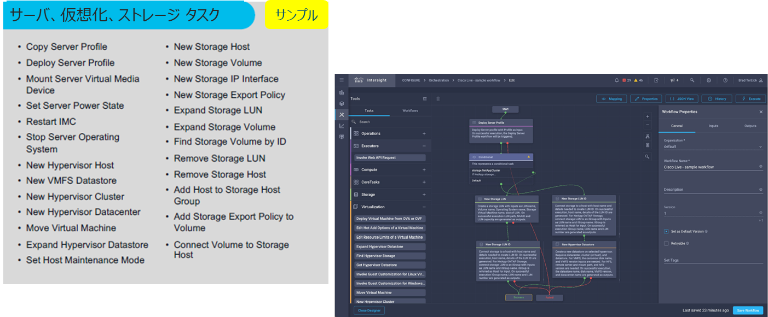
Task: Collapse the Tools panel icon
Action: point(425,99)
